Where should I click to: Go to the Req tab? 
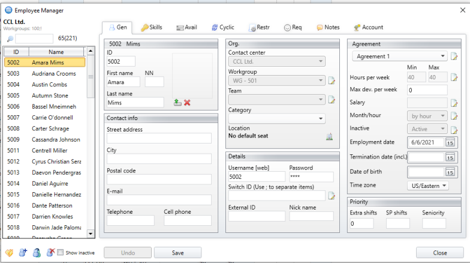[293, 28]
